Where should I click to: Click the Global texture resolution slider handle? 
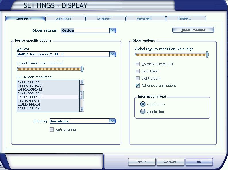click(x=207, y=55)
